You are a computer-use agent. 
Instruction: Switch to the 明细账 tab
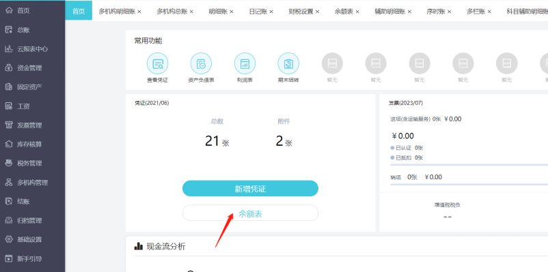218,12
